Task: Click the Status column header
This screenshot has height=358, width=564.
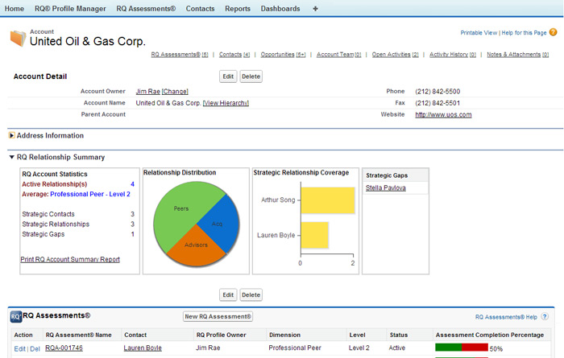Action: [399, 335]
